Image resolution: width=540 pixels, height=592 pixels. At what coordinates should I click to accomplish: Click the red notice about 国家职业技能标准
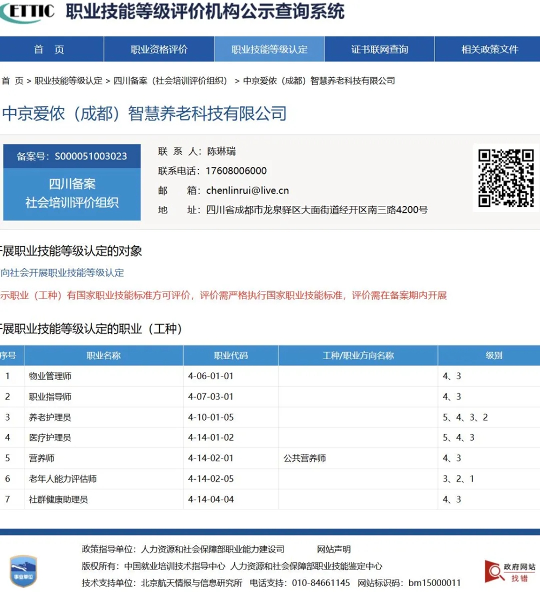pos(224,295)
